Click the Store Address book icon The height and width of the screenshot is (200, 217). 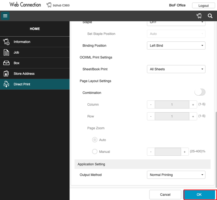(x=6, y=74)
